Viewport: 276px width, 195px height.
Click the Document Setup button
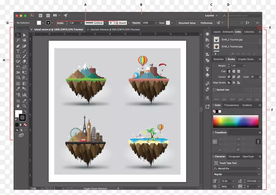click(x=187, y=23)
